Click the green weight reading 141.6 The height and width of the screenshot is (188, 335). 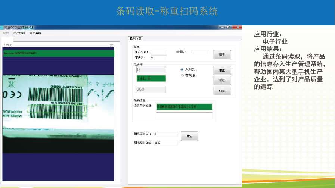coord(151,78)
